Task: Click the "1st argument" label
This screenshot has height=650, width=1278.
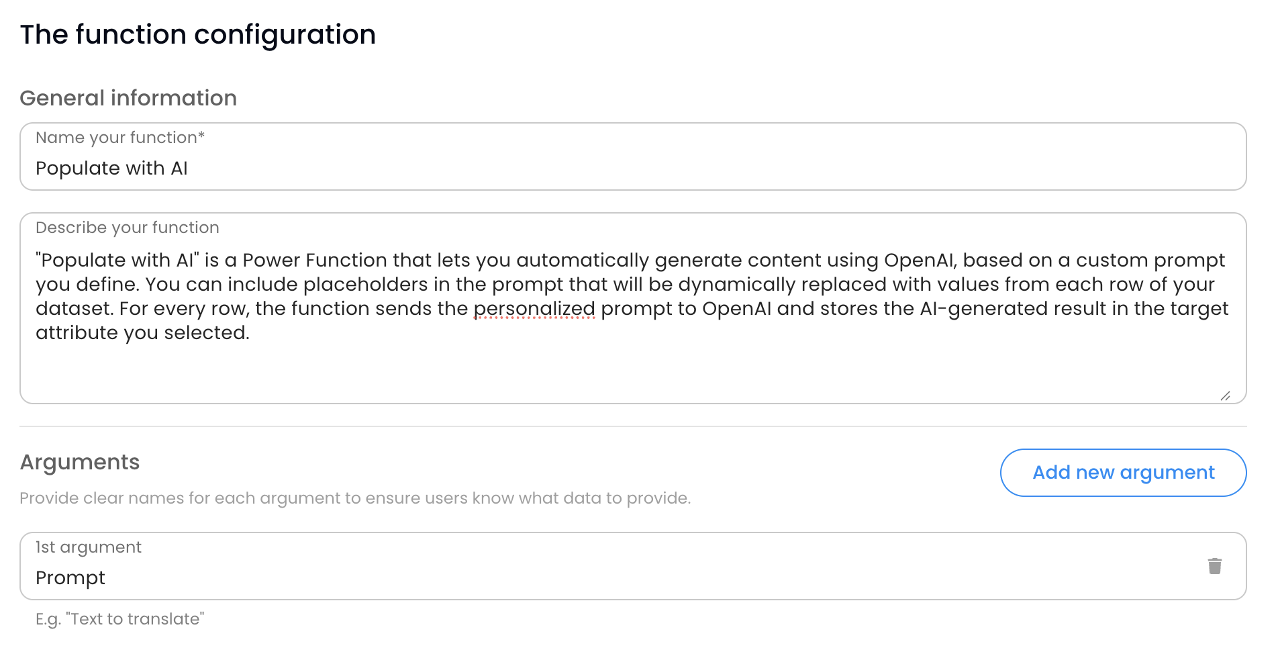Action: [x=89, y=547]
